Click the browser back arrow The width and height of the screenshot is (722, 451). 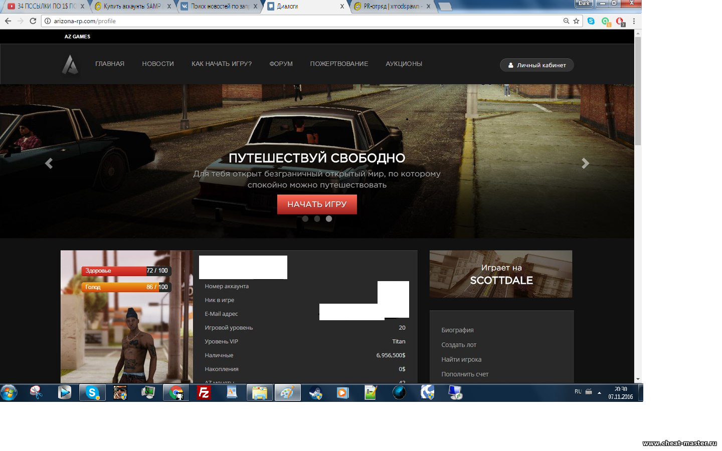8,21
